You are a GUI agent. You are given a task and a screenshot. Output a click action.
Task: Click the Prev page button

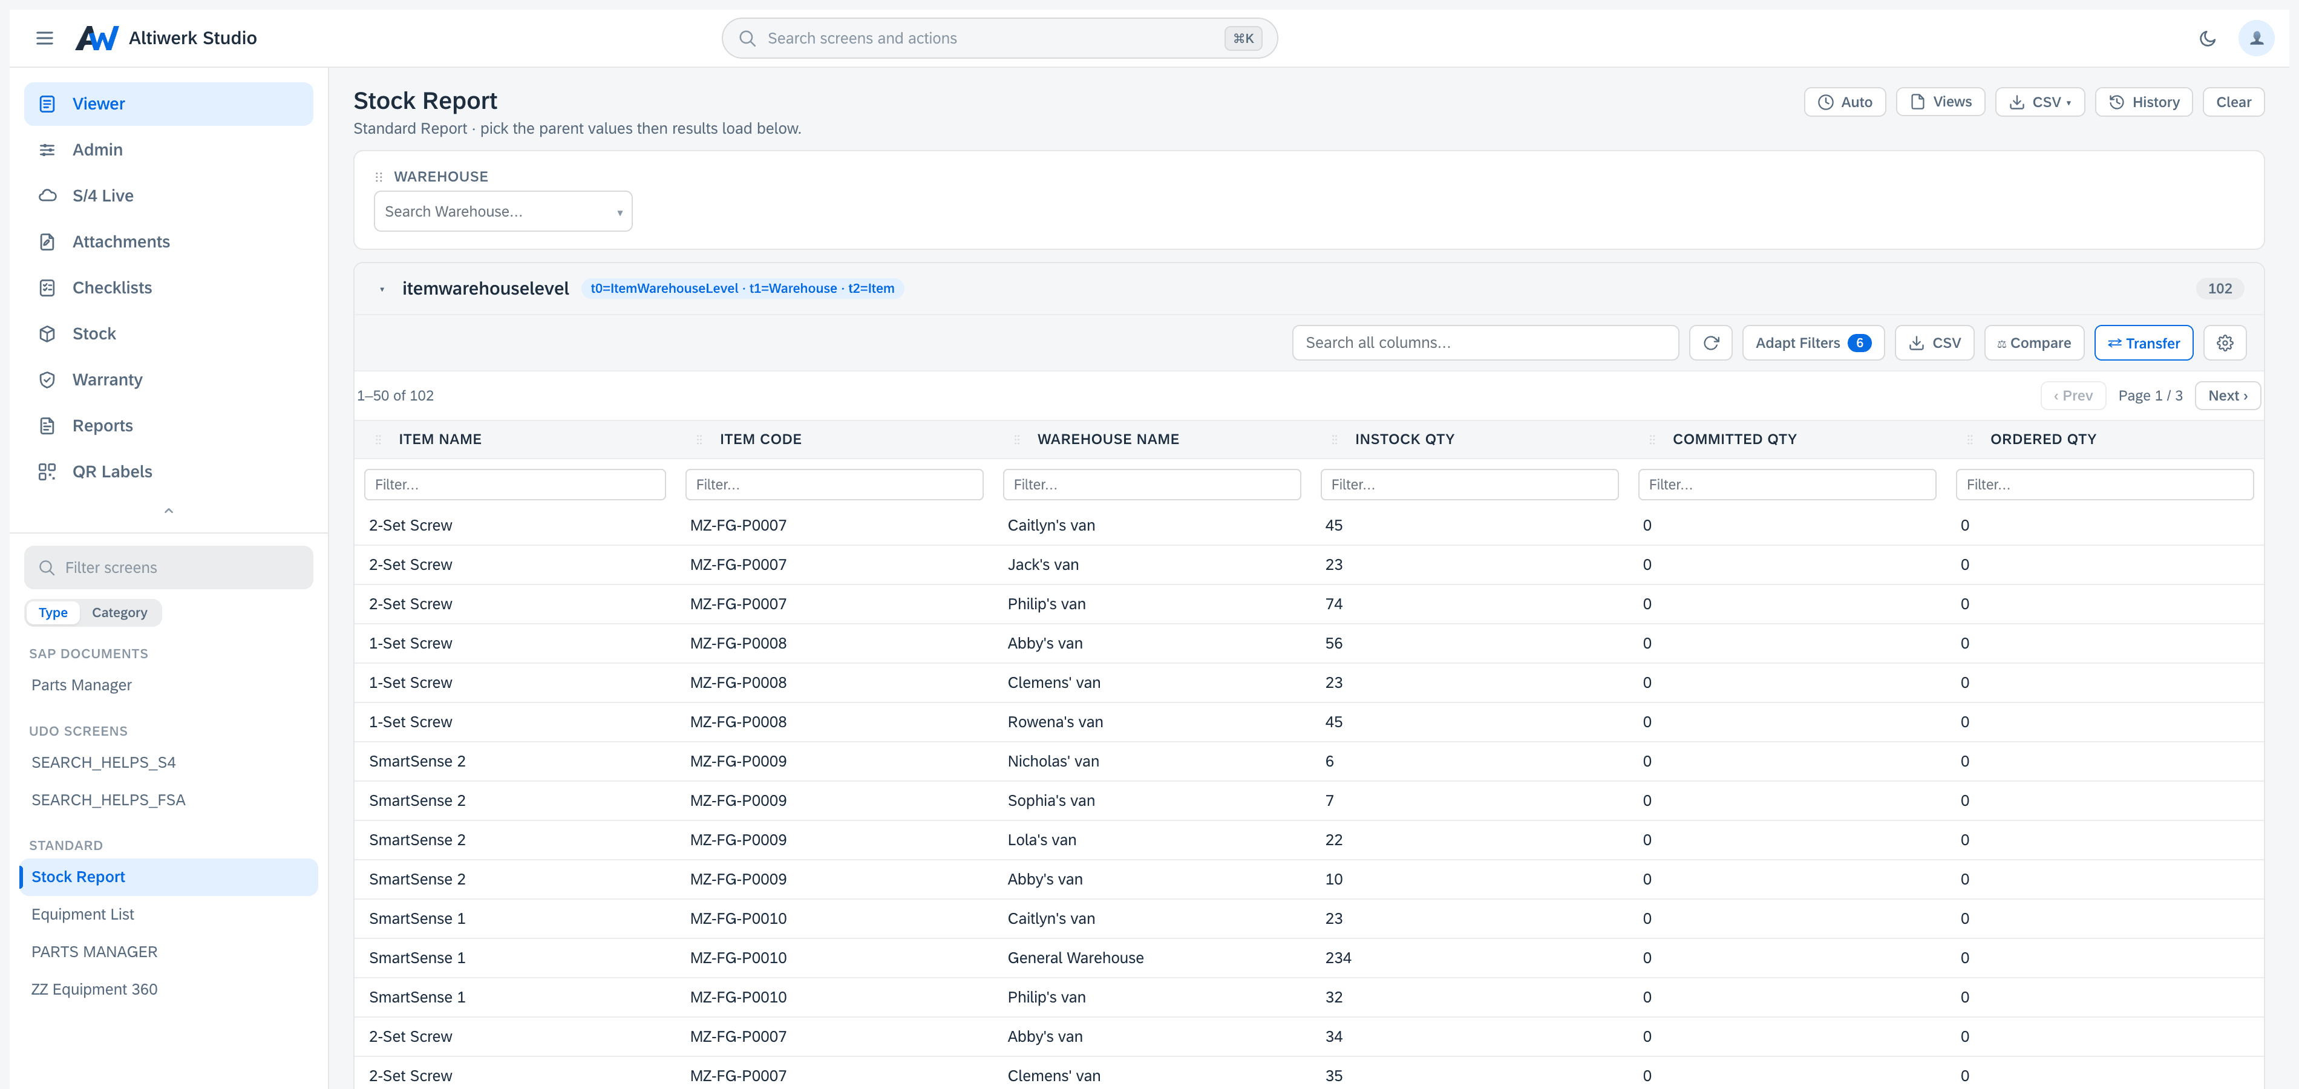[2072, 396]
